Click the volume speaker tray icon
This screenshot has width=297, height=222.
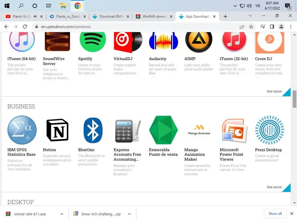[249, 6]
